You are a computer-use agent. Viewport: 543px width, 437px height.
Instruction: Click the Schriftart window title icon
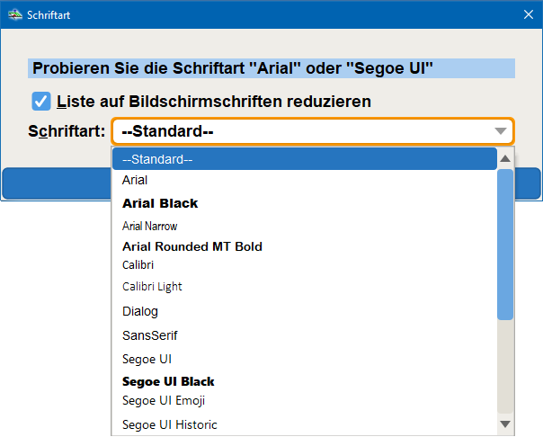(x=15, y=14)
